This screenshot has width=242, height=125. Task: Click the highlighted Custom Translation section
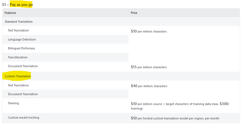[x=18, y=76]
